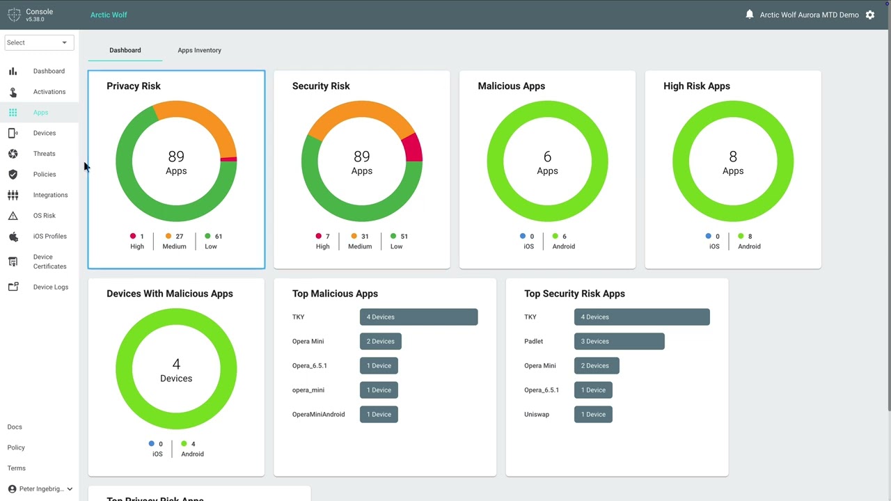Open iOS Profiles apple icon
This screenshot has height=501, width=891.
tap(13, 236)
